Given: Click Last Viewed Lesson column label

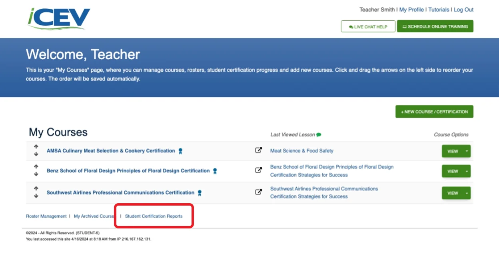Looking at the screenshot, I should tap(293, 135).
